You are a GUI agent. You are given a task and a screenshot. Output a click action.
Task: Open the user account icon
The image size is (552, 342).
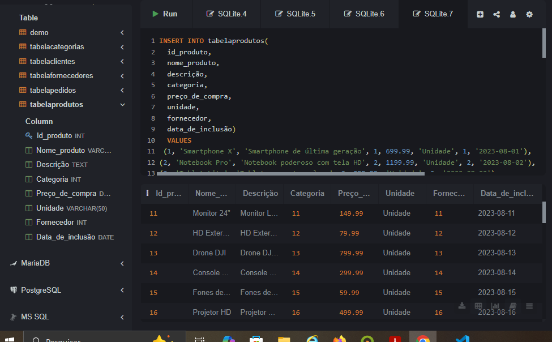click(513, 15)
